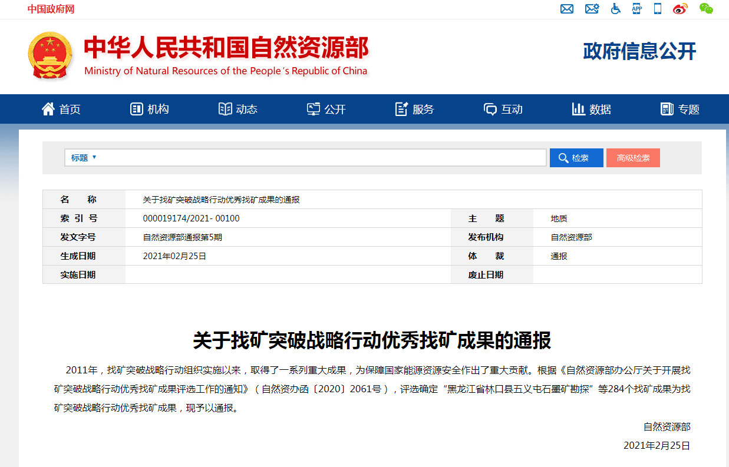The width and height of the screenshot is (729, 467).
Task: Click the bar chart icon beside 数据
Action: coord(578,109)
